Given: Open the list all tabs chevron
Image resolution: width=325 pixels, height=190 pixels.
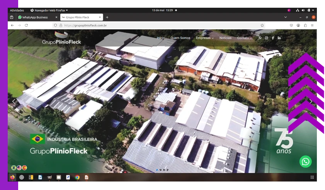Looking at the screenshot, I should (286, 17).
